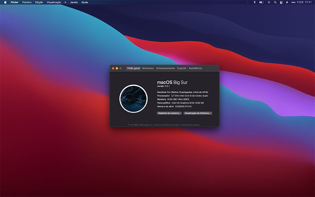Activate the Siri icon

287,2
